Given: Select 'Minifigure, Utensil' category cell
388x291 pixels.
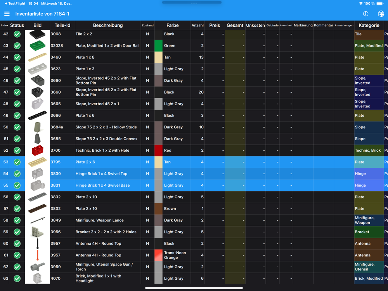Looking at the screenshot, I should point(369,267).
